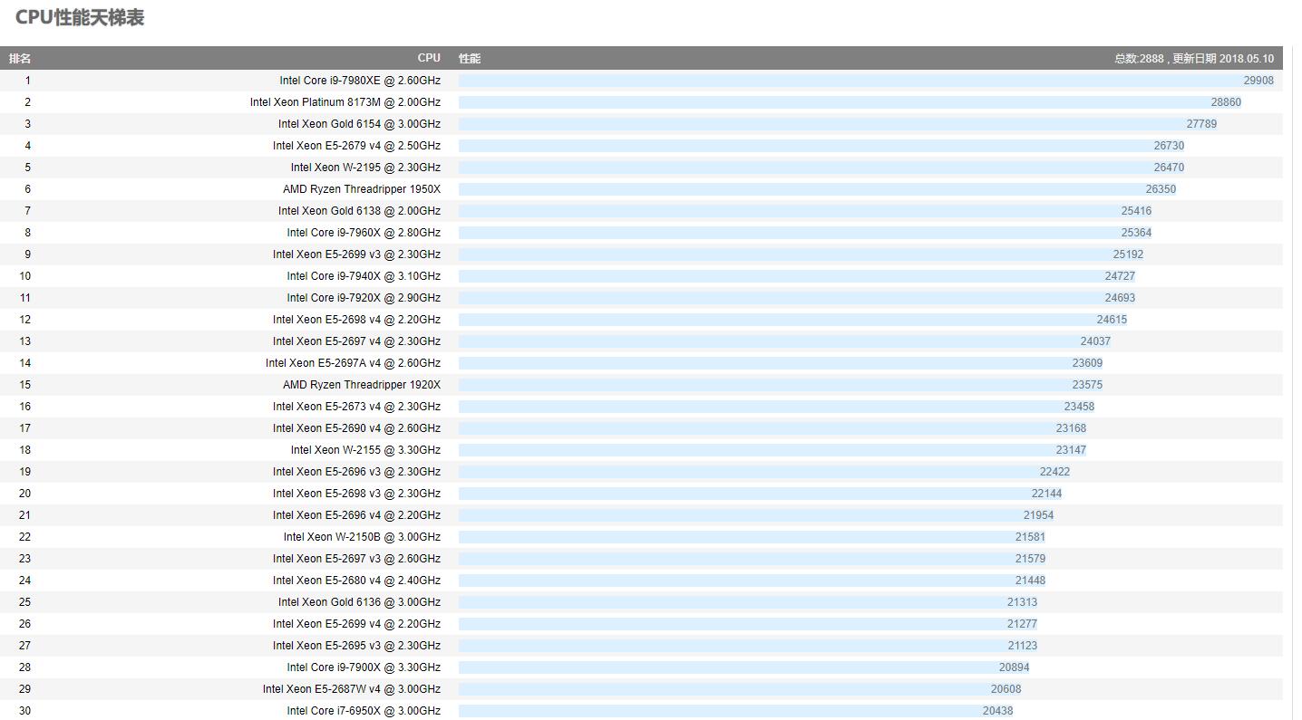
Task: Click the score value 22422
Action: [1054, 472]
